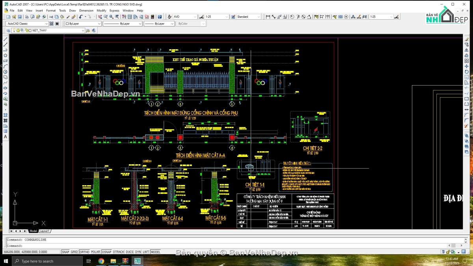Open the Format menu
The height and width of the screenshot is (266, 473).
pos(51,11)
